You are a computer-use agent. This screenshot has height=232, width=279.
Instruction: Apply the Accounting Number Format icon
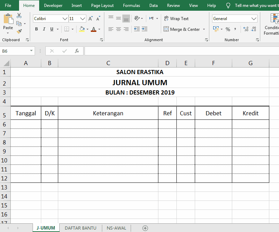[x=216, y=29]
